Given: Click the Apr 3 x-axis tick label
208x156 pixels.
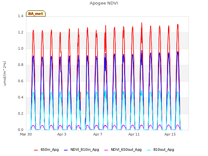Looking at the screenshot, I should pyautogui.click(x=62, y=134).
